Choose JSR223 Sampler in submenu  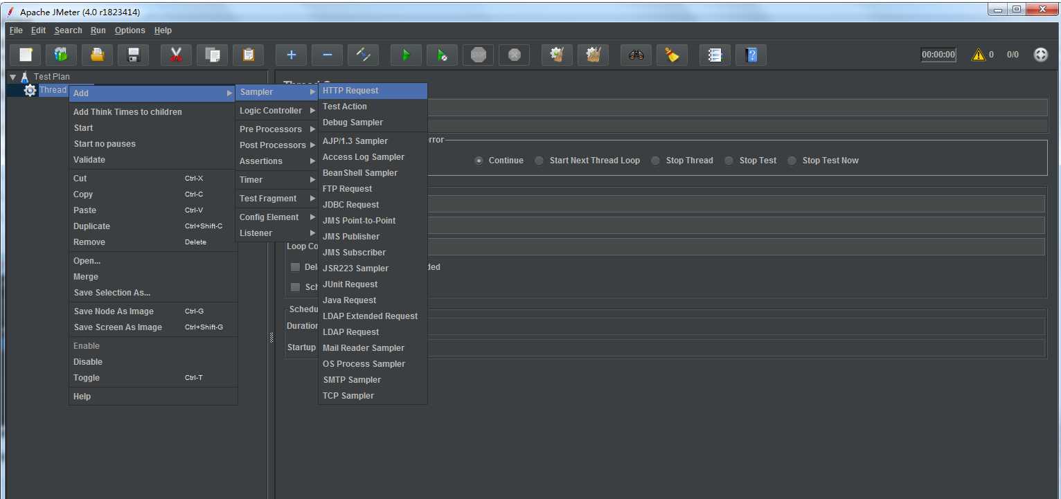tap(373, 269)
